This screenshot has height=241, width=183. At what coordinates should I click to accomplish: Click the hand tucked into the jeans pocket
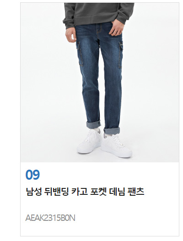coord(115,28)
